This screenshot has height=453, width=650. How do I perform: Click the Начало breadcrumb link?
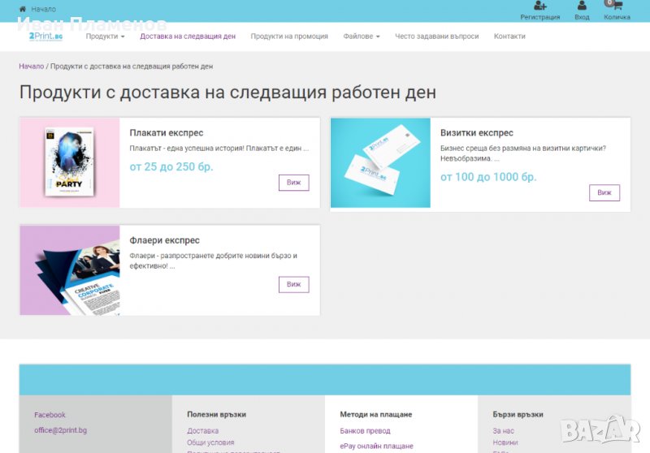coord(31,67)
